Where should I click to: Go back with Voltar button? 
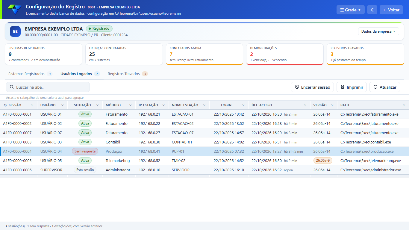coord(391,10)
